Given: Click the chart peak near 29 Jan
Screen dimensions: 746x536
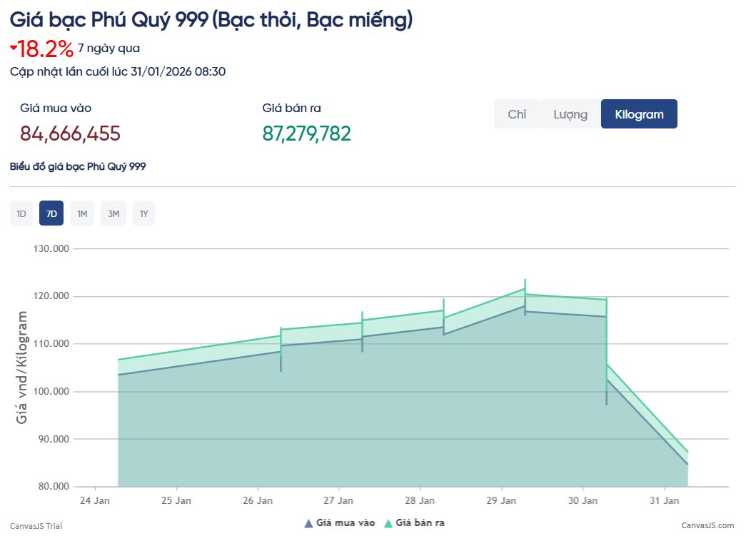Looking at the screenshot, I should tap(525, 289).
